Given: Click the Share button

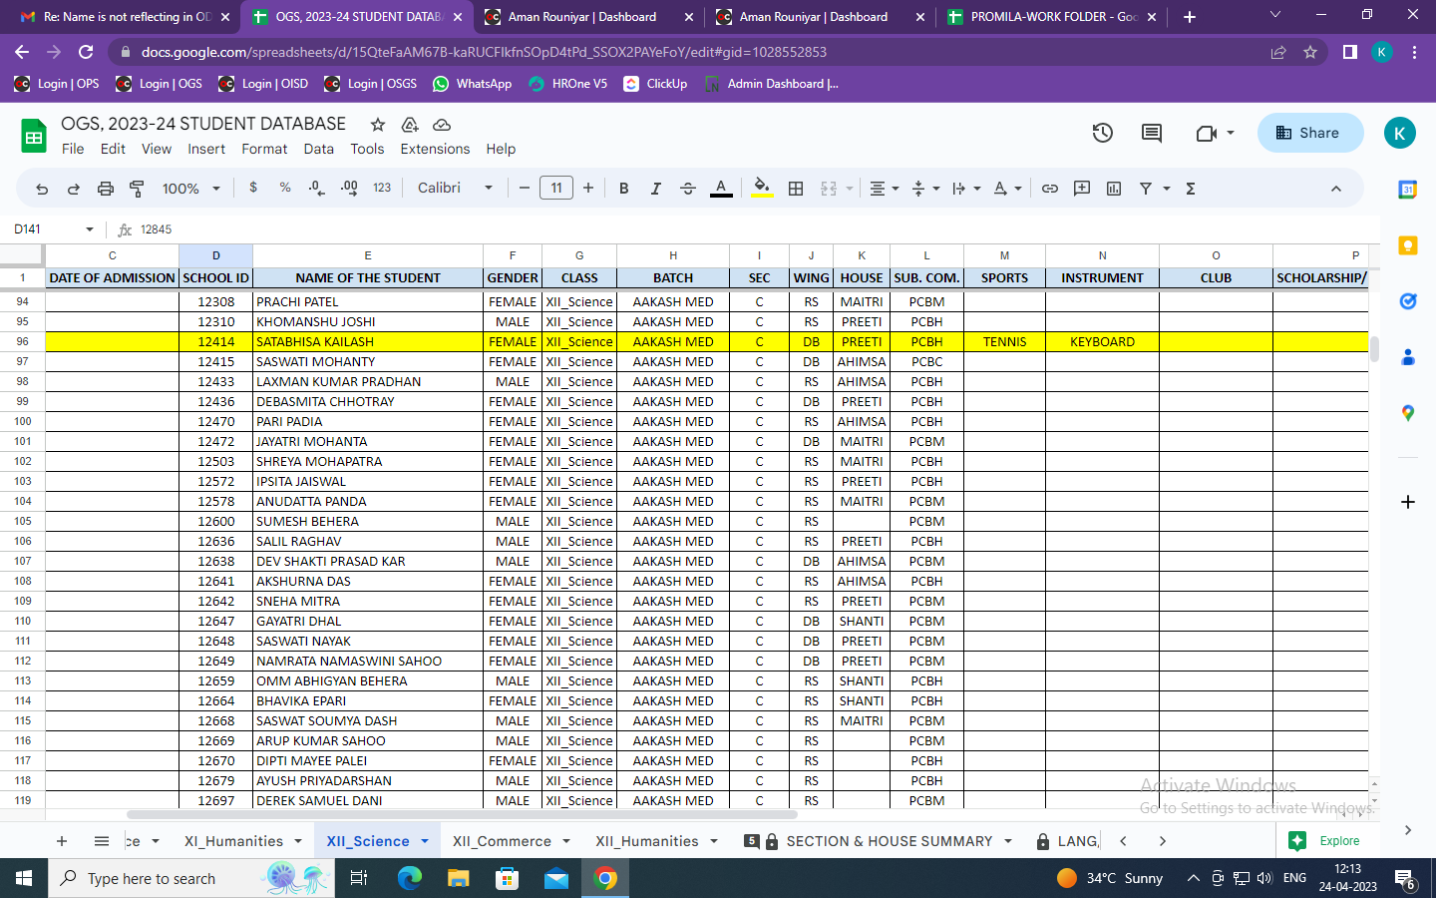Looking at the screenshot, I should 1309,133.
